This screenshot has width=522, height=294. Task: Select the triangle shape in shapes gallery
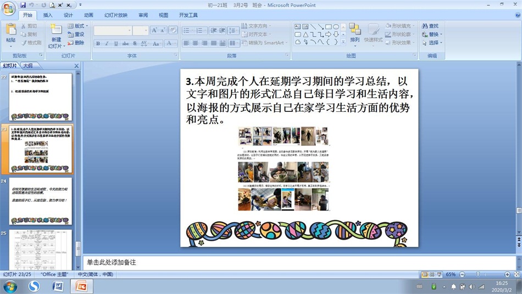click(x=305, y=34)
